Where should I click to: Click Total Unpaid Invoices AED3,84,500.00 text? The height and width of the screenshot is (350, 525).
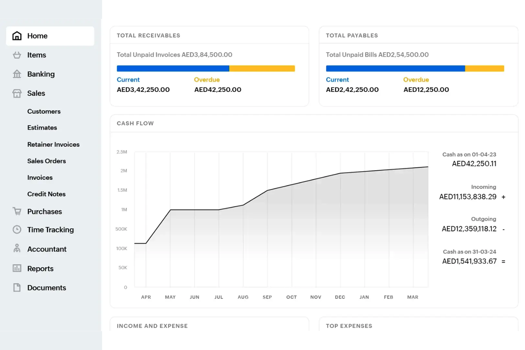tap(174, 55)
